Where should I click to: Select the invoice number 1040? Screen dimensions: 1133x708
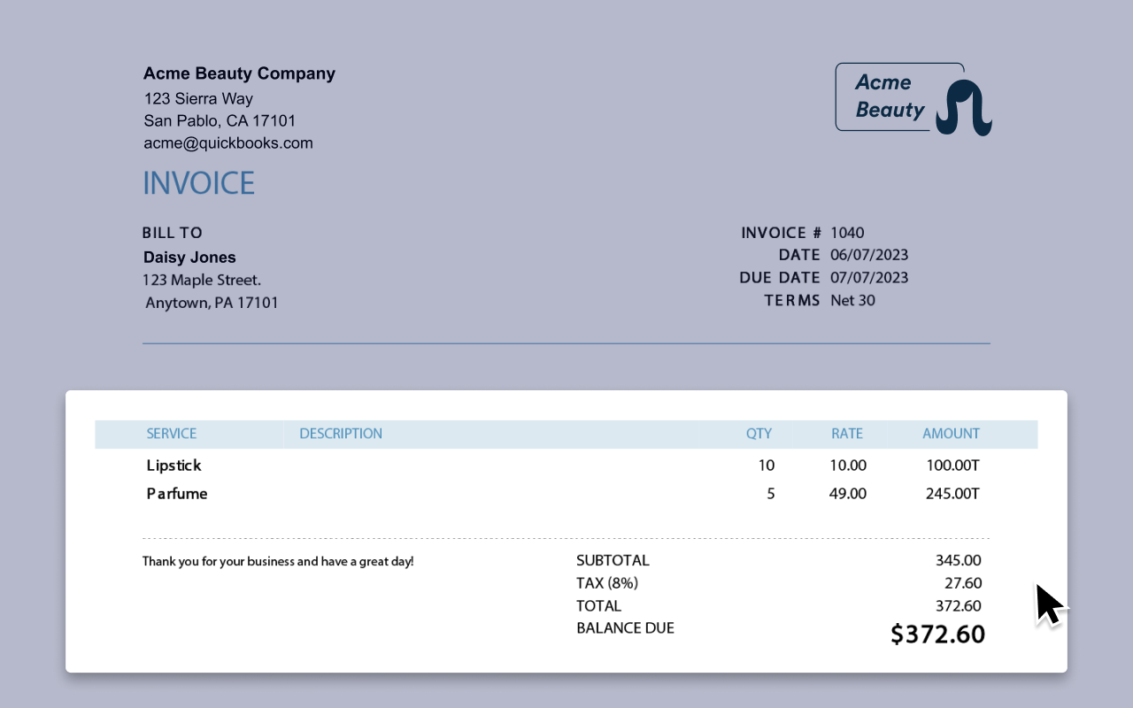click(844, 233)
